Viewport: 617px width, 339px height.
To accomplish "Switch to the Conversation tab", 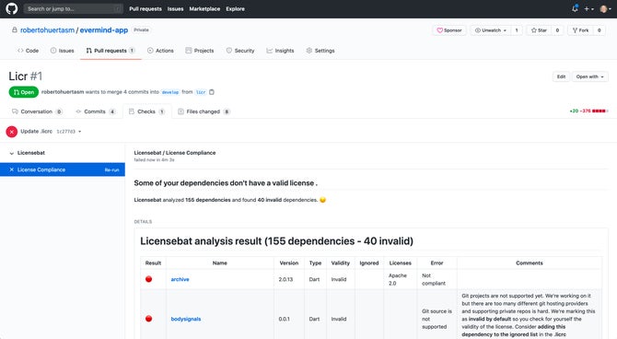I will (x=37, y=111).
